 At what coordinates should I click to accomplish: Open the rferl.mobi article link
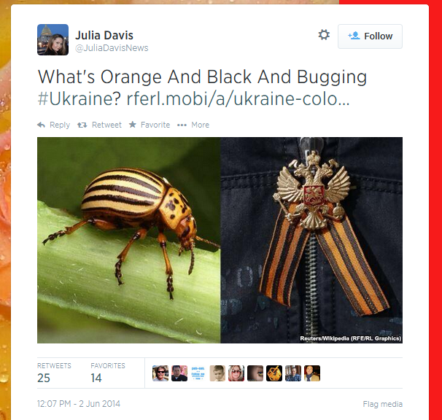pyautogui.click(x=239, y=99)
